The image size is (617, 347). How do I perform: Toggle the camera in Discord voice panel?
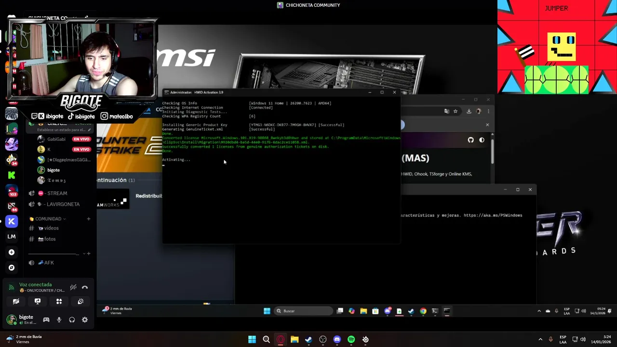coord(16,301)
